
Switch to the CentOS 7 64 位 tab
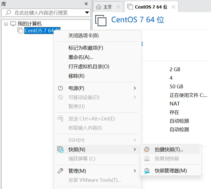point(151,7)
